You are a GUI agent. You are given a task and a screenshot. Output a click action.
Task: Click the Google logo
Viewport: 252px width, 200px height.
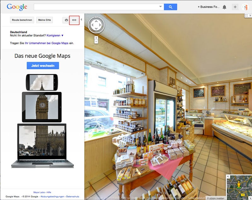pos(17,7)
